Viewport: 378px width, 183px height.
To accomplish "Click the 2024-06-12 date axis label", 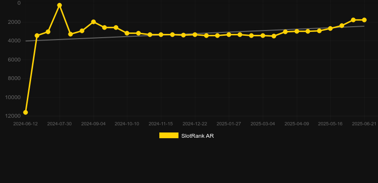I will point(25,124).
